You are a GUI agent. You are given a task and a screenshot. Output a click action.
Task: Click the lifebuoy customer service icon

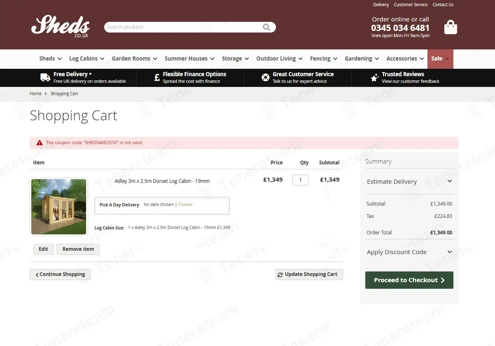point(266,77)
